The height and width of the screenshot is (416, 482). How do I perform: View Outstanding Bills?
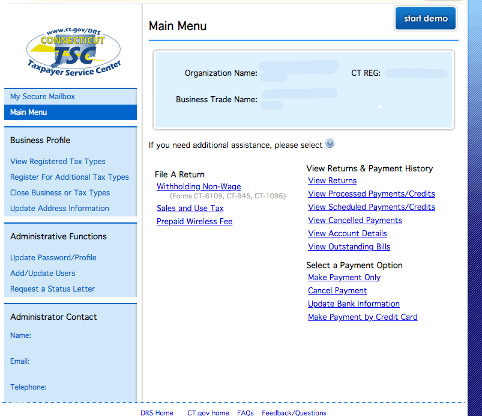click(x=349, y=247)
